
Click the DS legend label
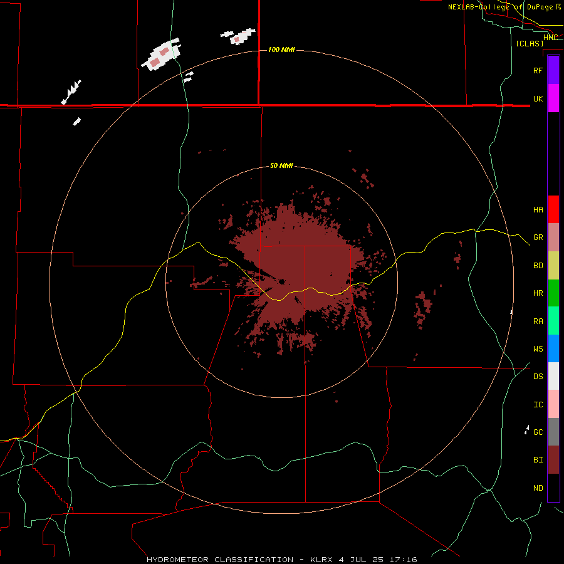point(538,377)
